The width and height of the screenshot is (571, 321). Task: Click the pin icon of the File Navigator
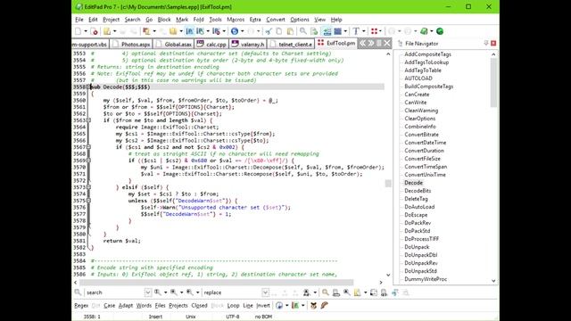point(485,44)
